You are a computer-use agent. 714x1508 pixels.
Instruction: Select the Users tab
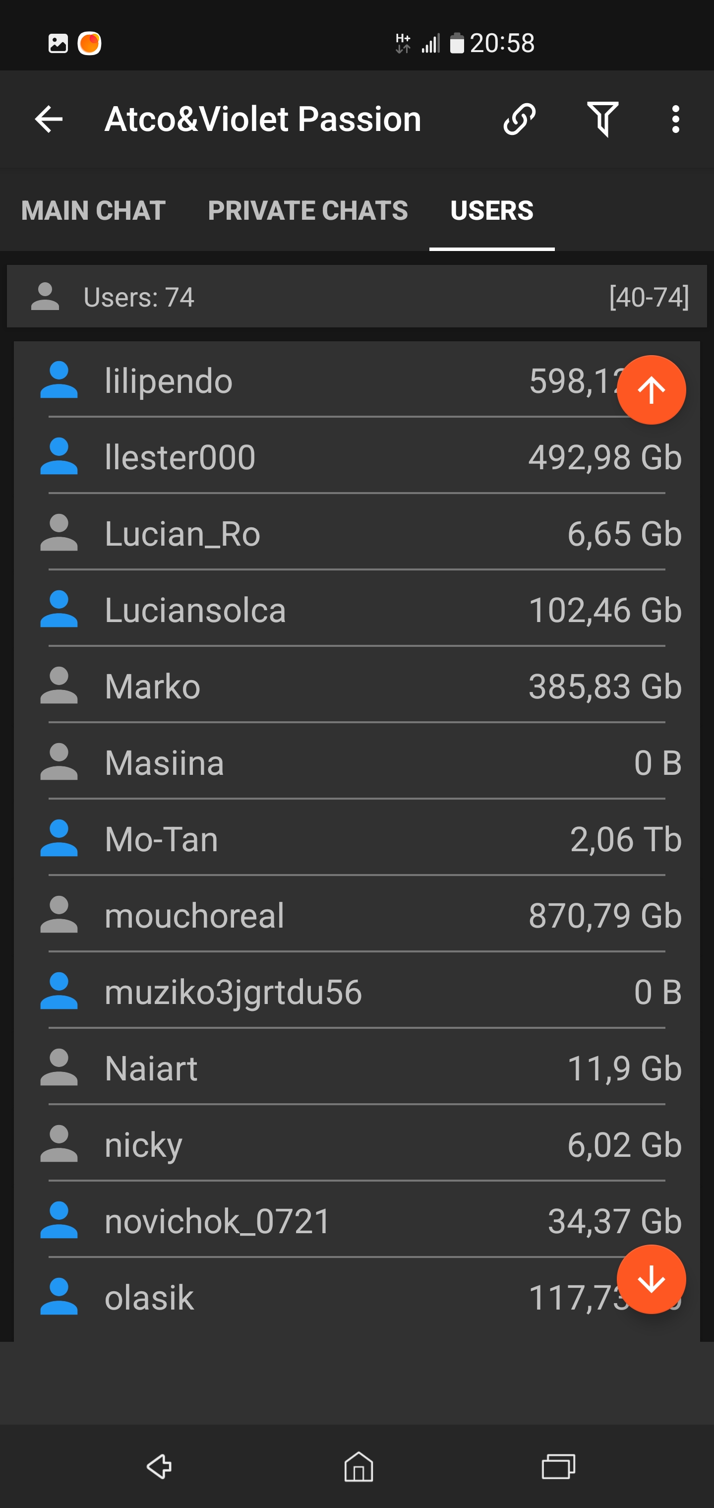coord(491,210)
